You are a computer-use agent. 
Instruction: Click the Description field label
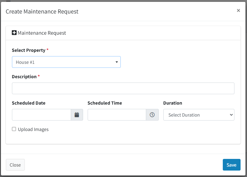[x=24, y=77]
